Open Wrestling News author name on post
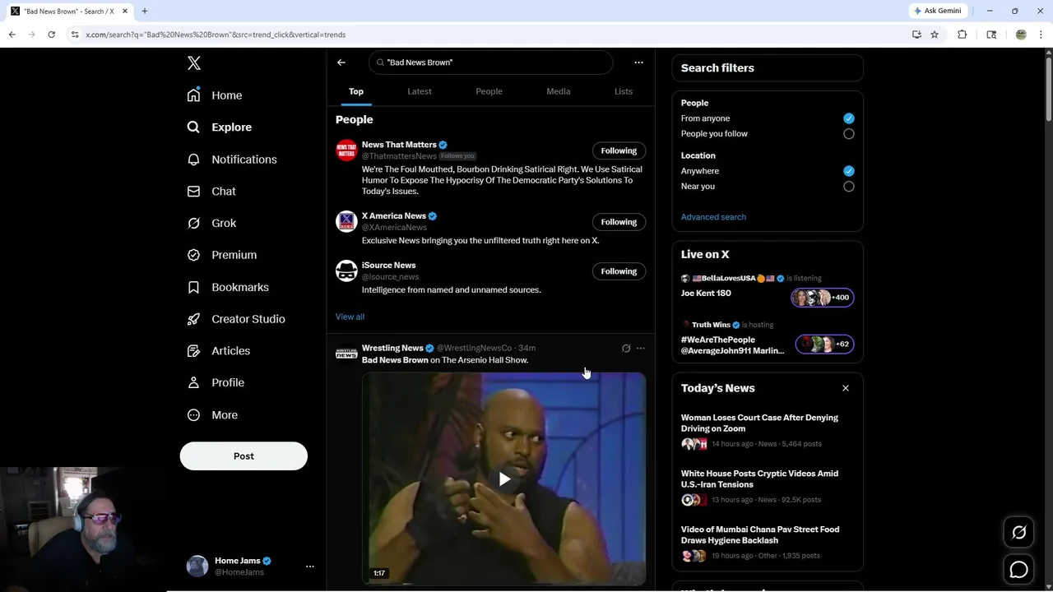The width and height of the screenshot is (1053, 592). point(392,349)
